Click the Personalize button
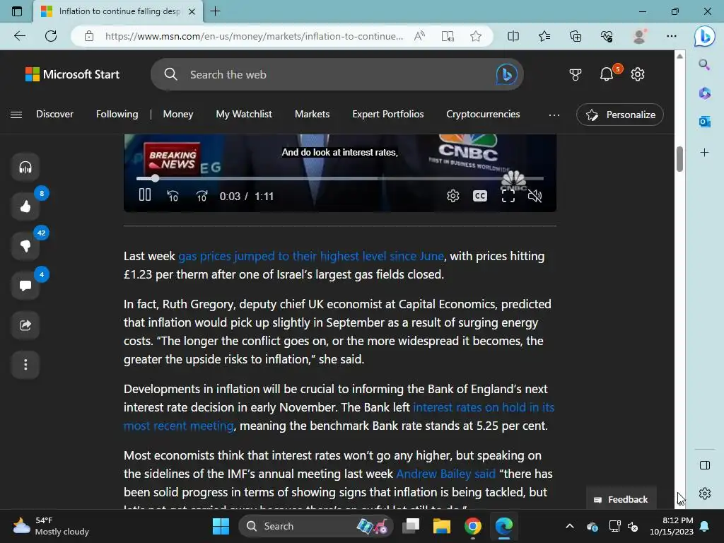Viewport: 724px width, 543px height. click(620, 115)
